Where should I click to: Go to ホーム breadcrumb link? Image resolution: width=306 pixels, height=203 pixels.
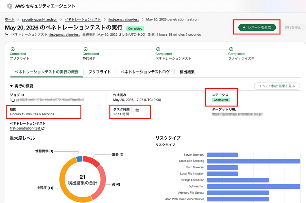coord(10,19)
